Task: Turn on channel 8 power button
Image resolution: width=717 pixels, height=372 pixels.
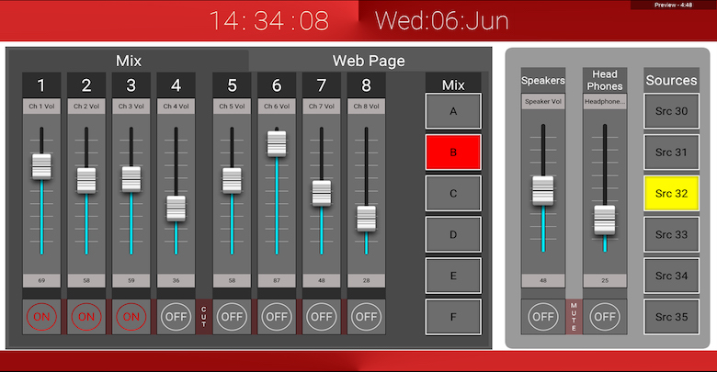Action: pos(366,317)
